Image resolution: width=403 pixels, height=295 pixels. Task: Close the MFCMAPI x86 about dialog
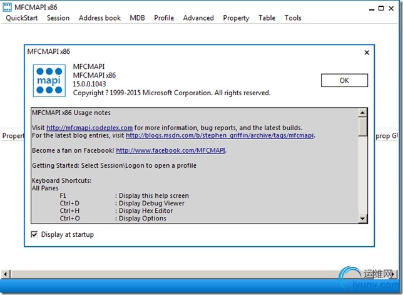367,53
